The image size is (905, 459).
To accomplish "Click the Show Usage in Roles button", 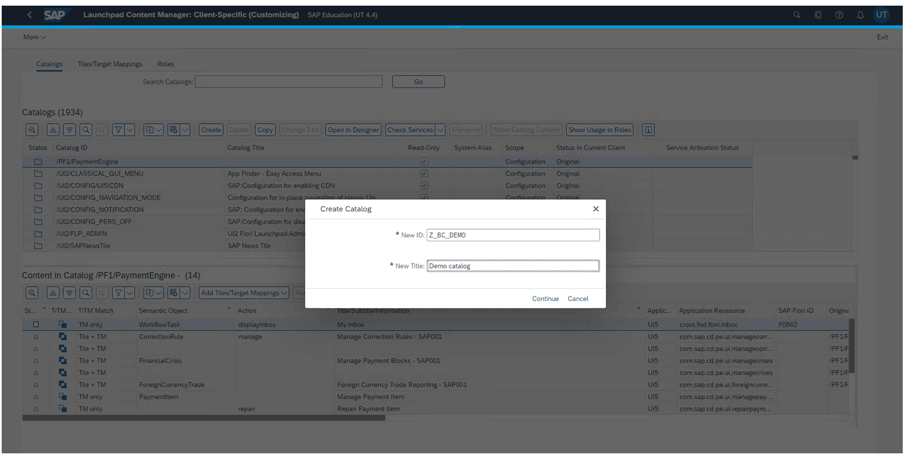I will (600, 130).
